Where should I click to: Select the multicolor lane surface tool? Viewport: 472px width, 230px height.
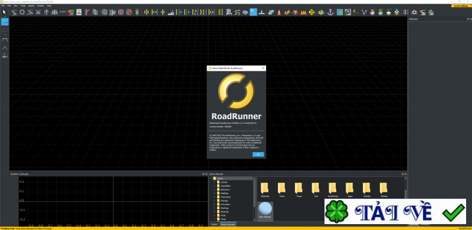(x=71, y=12)
